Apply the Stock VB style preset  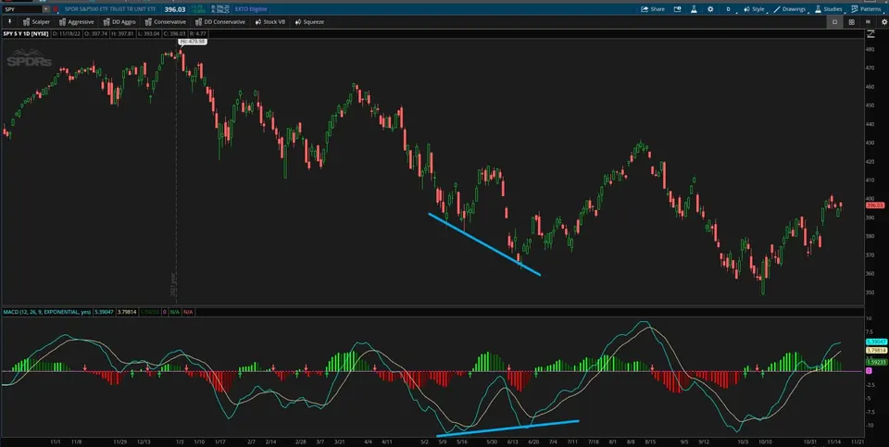269,22
